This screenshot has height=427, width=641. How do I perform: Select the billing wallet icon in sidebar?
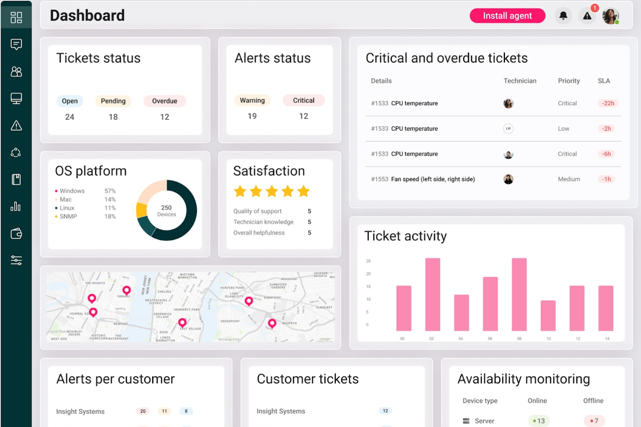coord(16,234)
